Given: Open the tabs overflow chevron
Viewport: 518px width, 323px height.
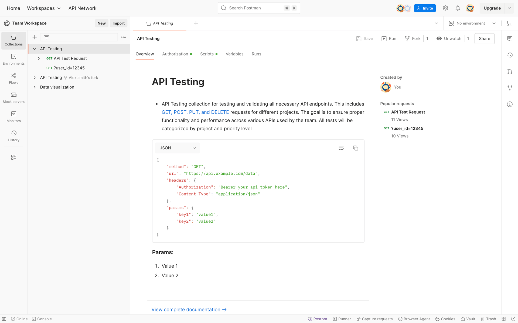Looking at the screenshot, I should (x=436, y=23).
